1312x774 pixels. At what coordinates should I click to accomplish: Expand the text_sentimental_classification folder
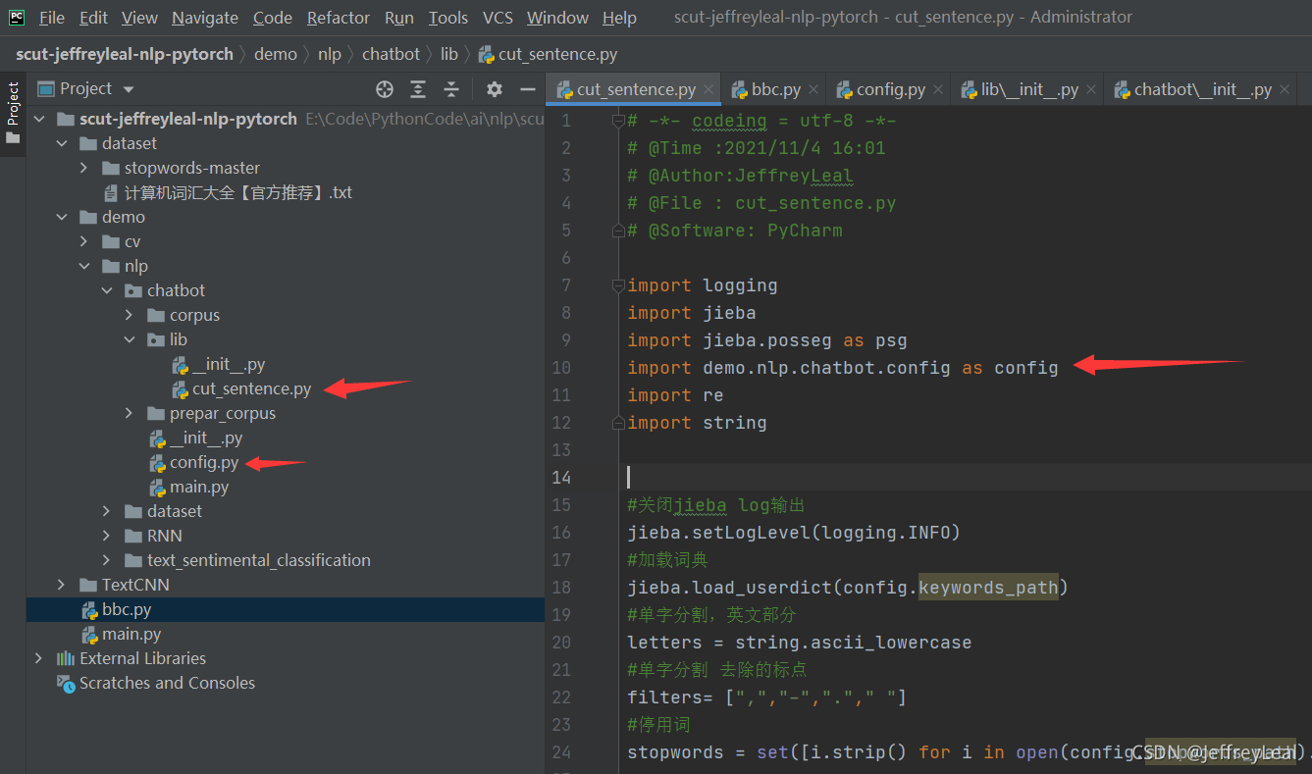coord(107,560)
